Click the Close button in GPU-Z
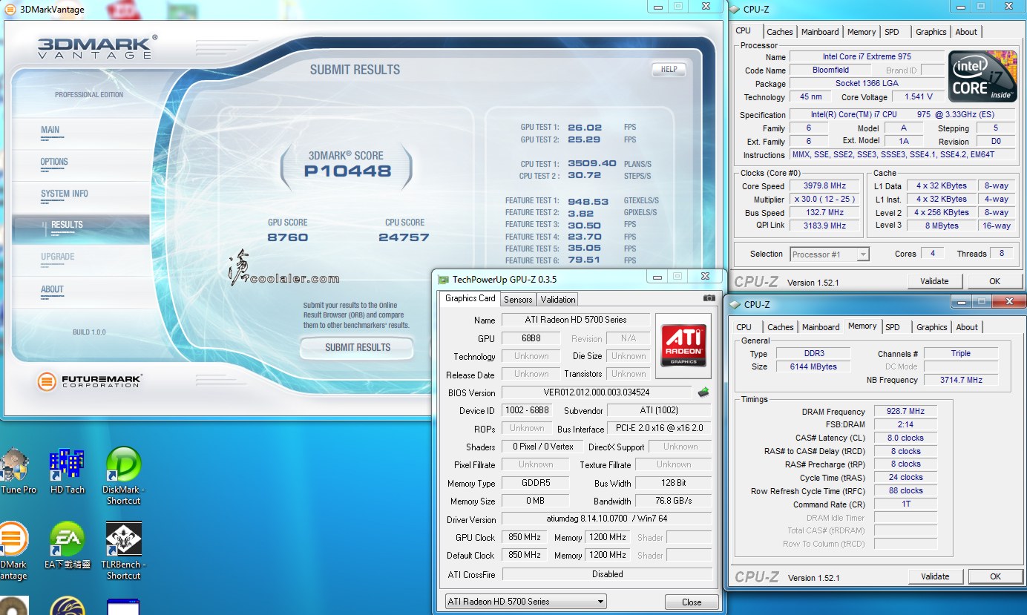 click(x=691, y=602)
